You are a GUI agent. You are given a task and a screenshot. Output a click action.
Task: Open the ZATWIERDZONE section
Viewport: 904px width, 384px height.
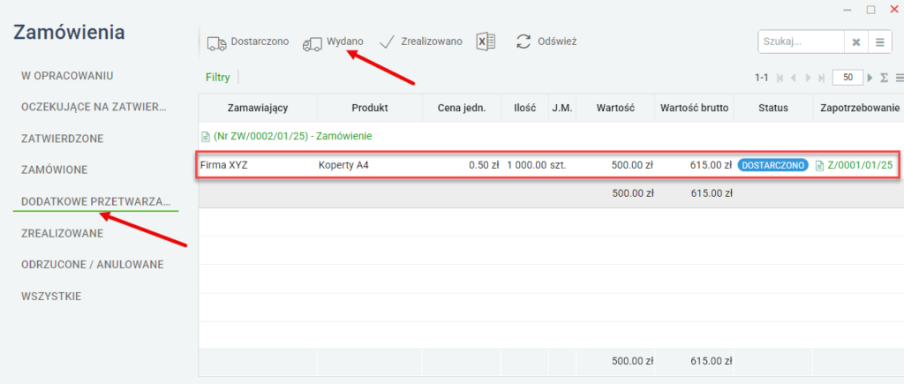coord(63,139)
